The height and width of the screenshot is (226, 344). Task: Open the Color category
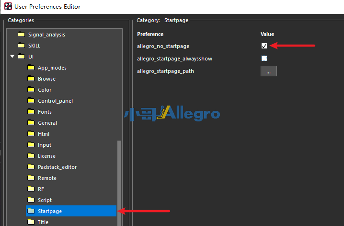pos(45,90)
